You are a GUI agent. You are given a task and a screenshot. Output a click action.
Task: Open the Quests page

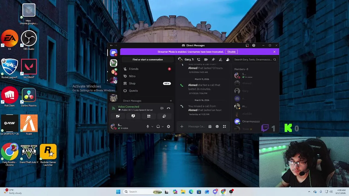tap(147, 91)
